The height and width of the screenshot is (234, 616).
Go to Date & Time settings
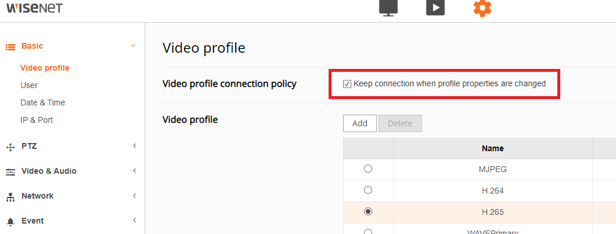tap(42, 103)
